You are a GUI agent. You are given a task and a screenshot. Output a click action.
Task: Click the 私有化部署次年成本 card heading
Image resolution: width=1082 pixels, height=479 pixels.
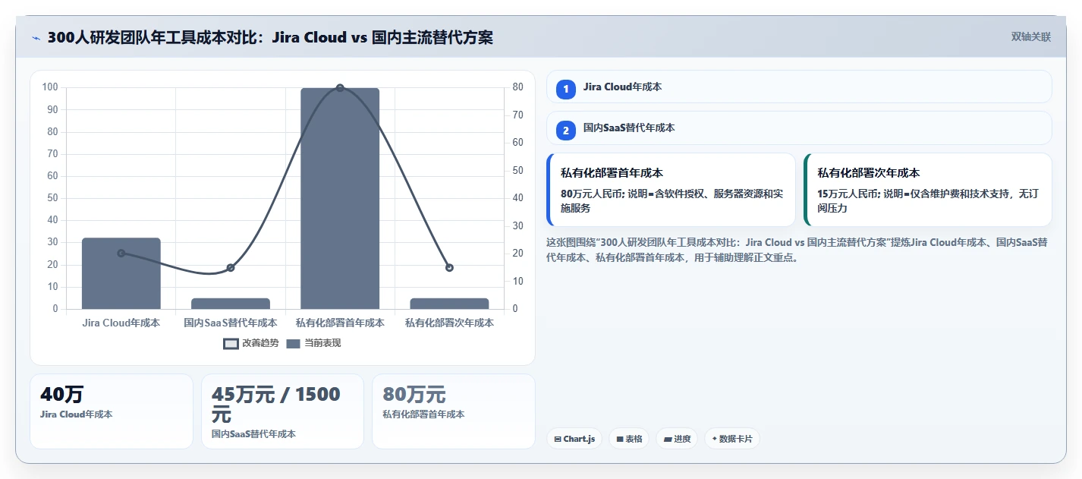[x=869, y=173]
